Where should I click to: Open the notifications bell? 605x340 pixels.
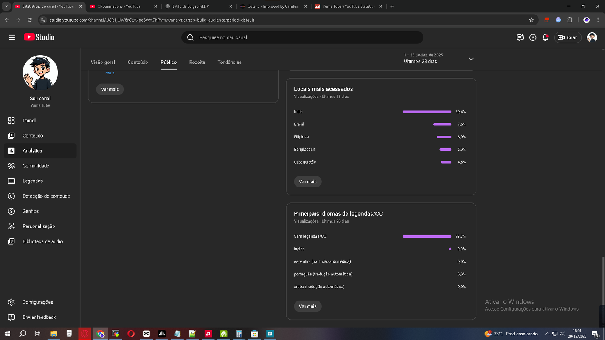click(x=545, y=37)
